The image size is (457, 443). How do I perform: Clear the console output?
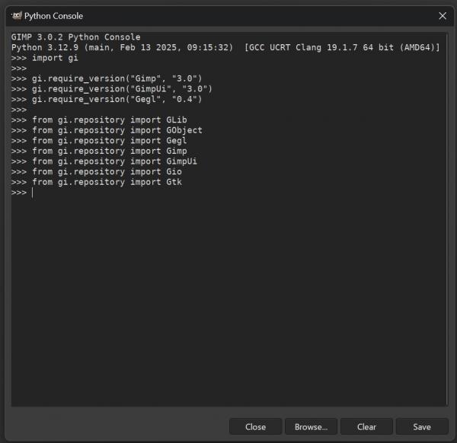tap(366, 427)
